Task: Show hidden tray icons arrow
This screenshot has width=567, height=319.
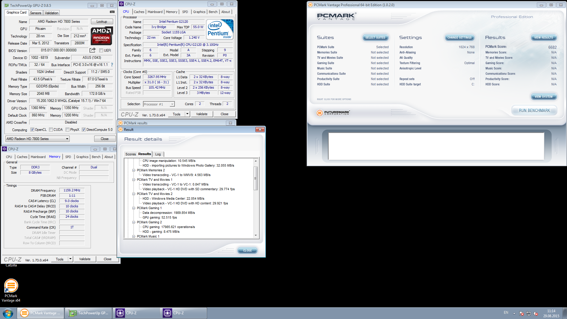Action: click(x=514, y=313)
